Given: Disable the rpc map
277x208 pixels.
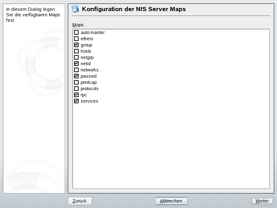Looking at the screenshot, I should click(76, 95).
